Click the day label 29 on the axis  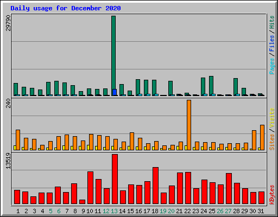[x=244, y=211]
